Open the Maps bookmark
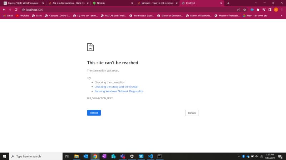The height and width of the screenshot is (160, 286). click(37, 16)
